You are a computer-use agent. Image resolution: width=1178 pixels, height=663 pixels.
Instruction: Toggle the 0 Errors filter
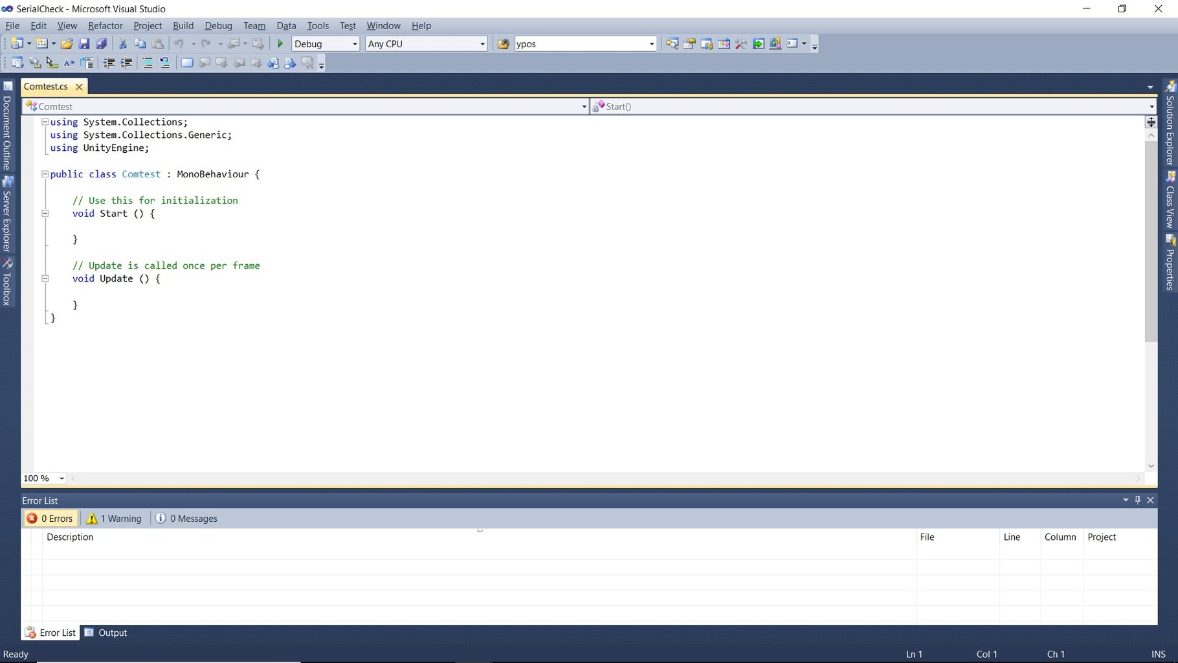50,519
